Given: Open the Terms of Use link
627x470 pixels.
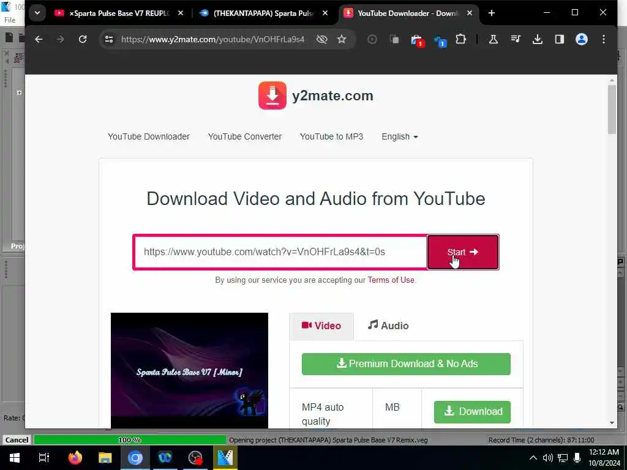Looking at the screenshot, I should click(391, 280).
